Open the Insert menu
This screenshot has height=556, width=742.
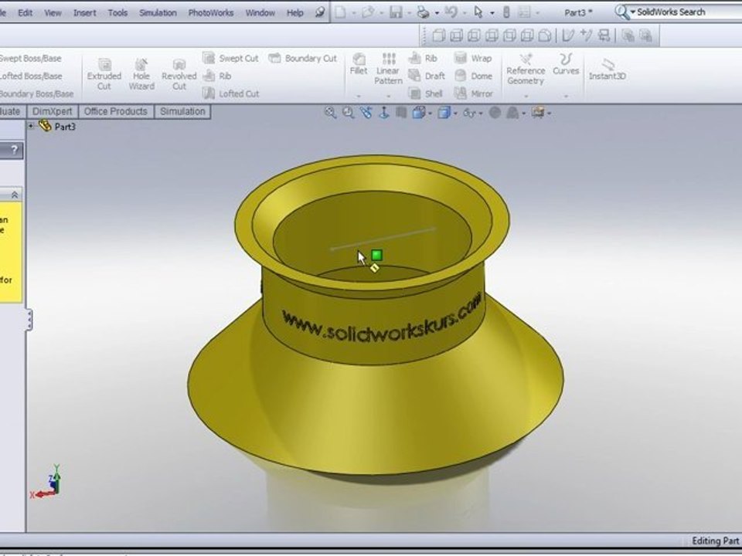pos(85,13)
